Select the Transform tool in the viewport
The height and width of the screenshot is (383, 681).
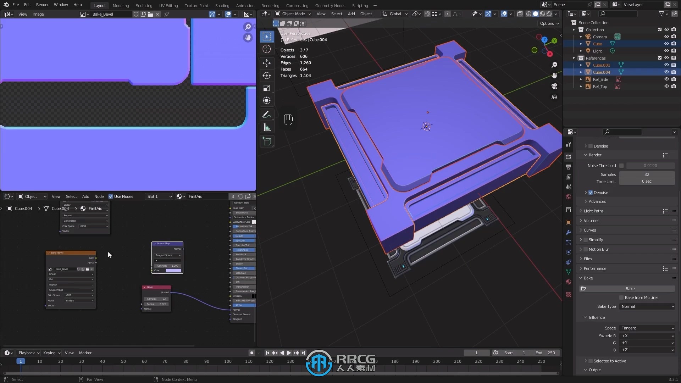click(x=267, y=100)
